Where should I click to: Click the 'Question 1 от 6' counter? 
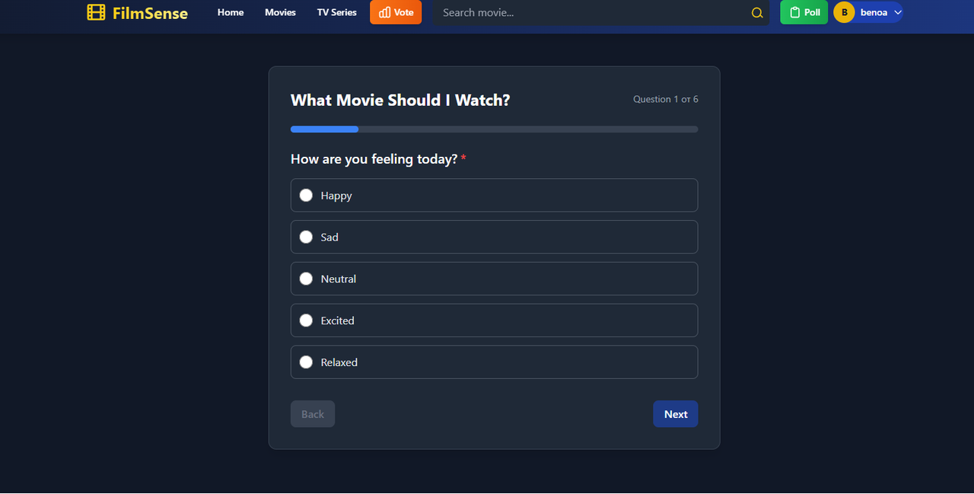(x=666, y=100)
